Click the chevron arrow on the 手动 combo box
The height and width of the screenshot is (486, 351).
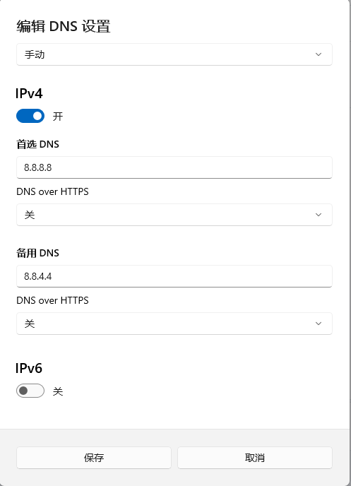319,54
